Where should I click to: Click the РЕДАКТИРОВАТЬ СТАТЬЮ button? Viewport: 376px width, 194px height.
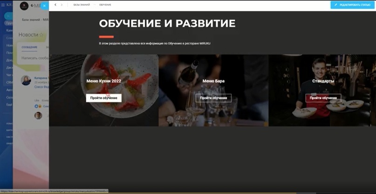tap(353, 5)
